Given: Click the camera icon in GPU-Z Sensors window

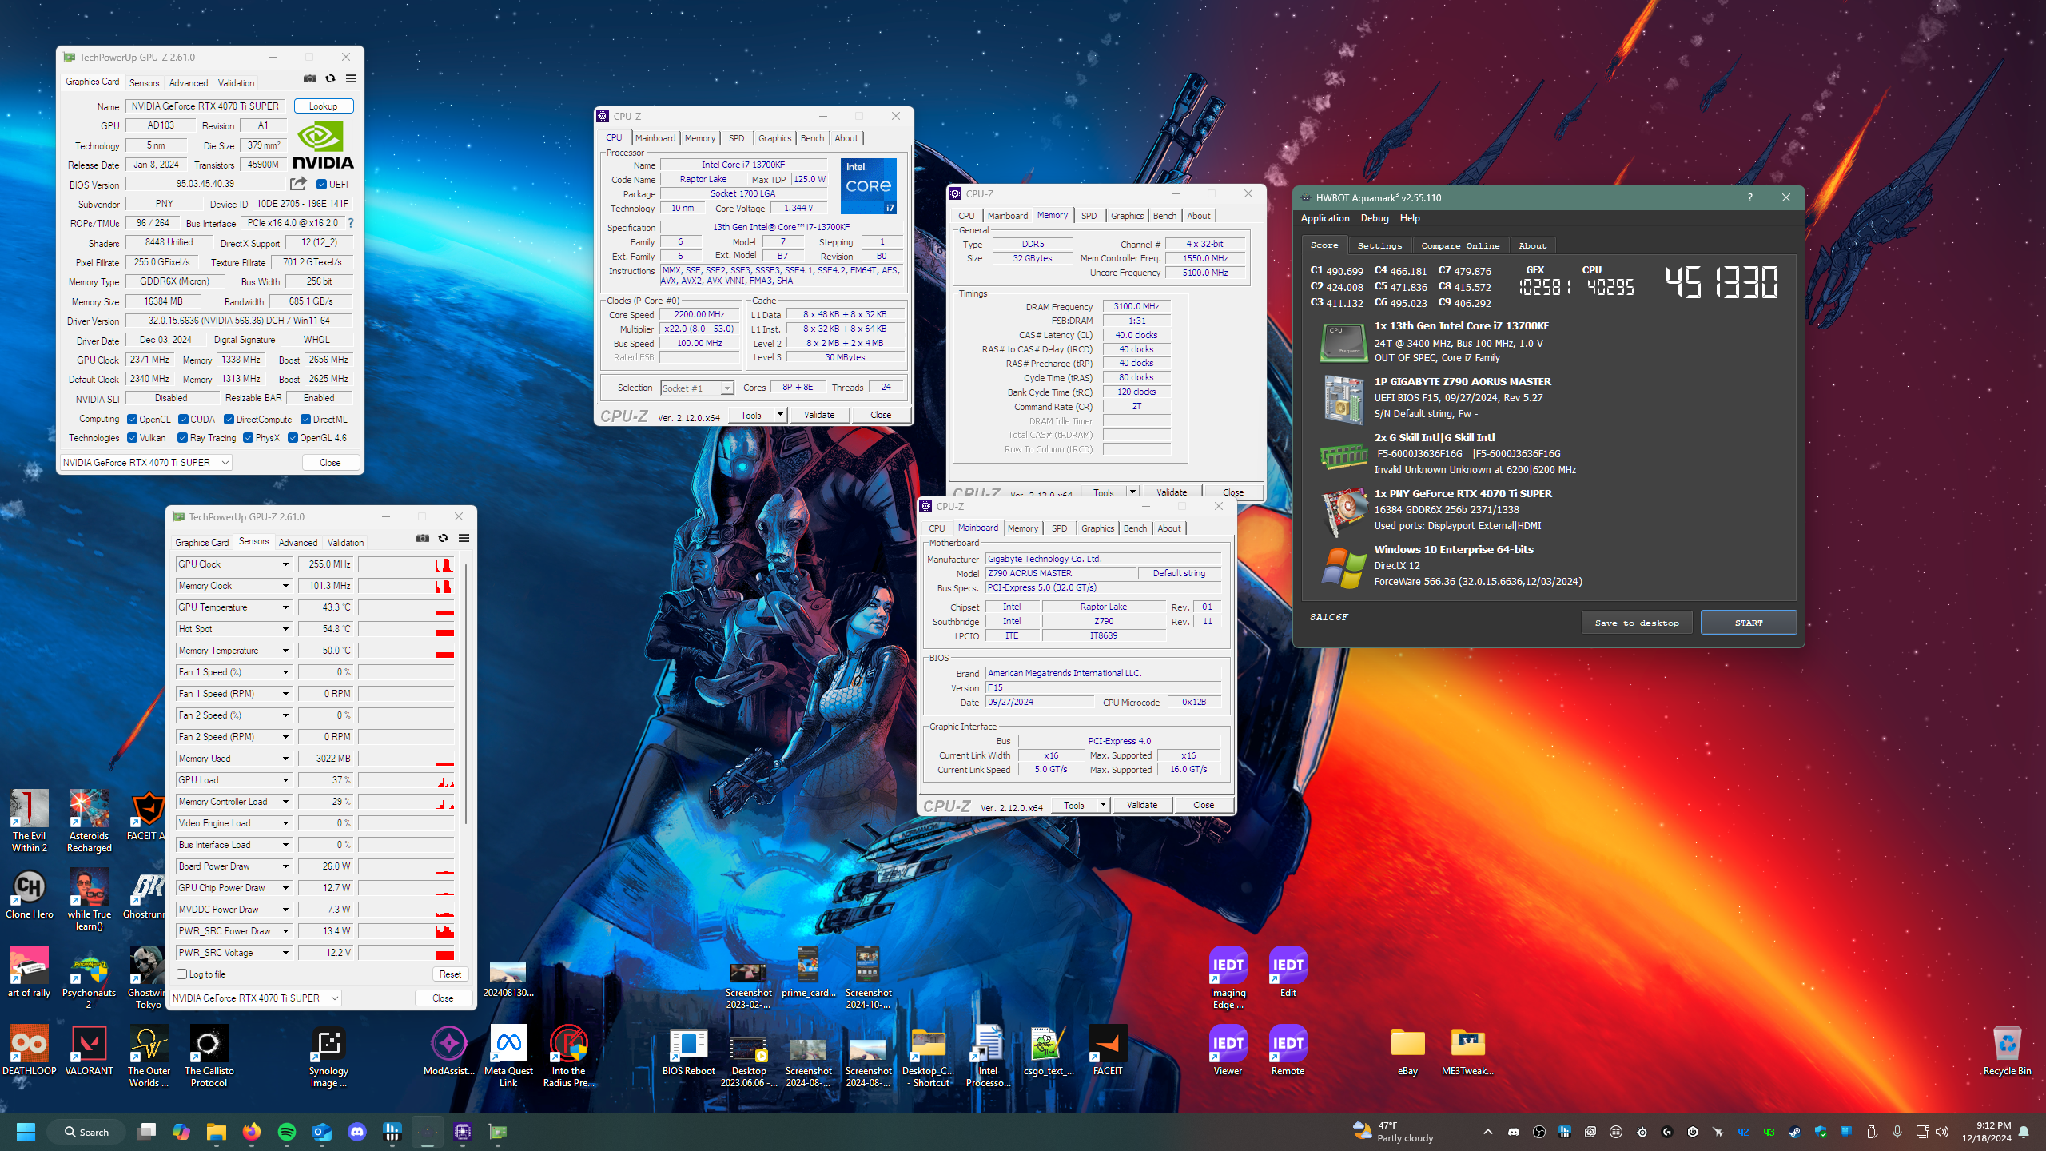Looking at the screenshot, I should [423, 538].
